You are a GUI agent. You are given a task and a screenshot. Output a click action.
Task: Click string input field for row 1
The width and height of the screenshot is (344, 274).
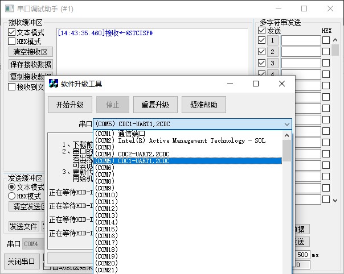(301, 40)
